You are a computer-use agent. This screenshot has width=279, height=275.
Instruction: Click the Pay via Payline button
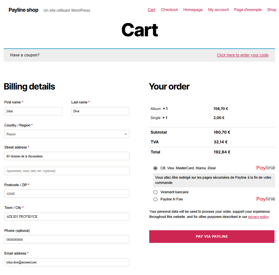(212, 236)
